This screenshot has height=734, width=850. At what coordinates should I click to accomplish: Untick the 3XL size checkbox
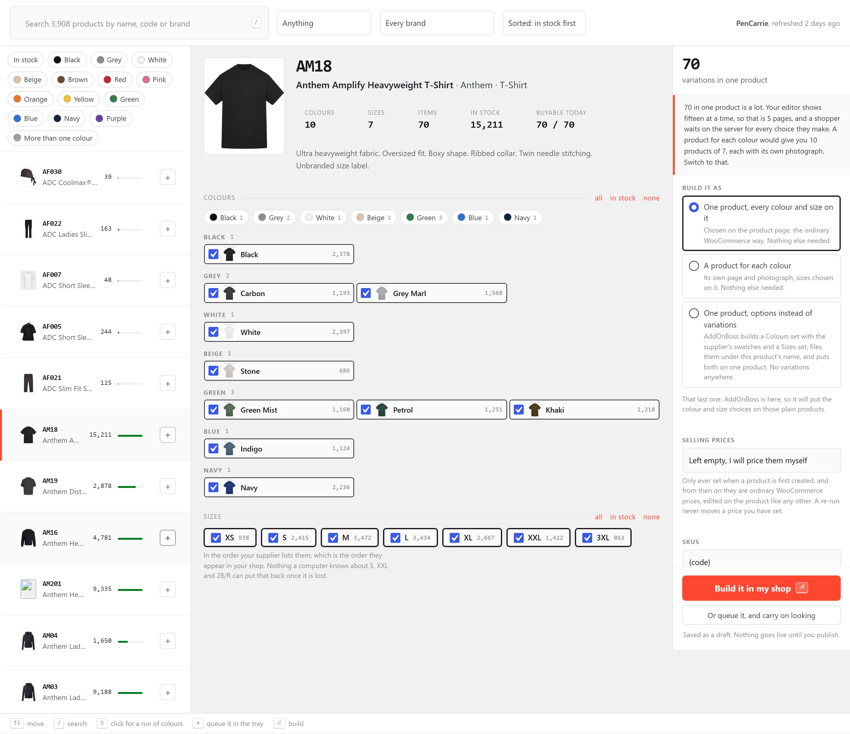tap(587, 538)
